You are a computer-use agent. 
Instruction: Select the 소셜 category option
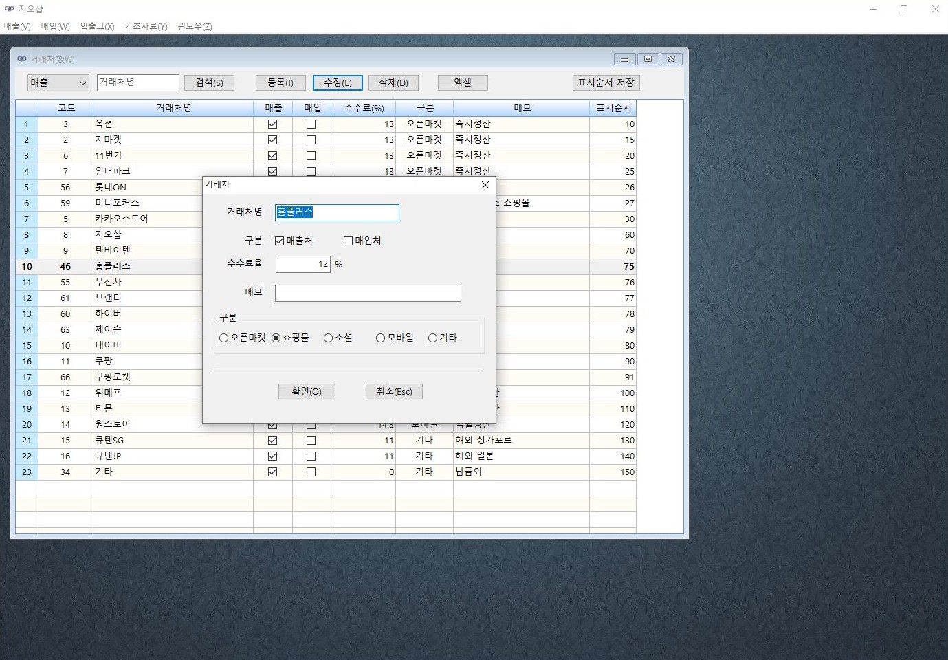(x=328, y=338)
